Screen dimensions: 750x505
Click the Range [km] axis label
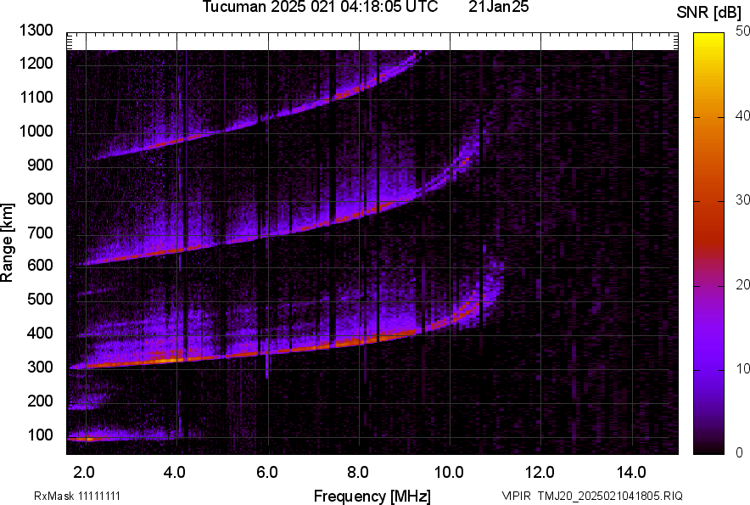tap(8, 243)
